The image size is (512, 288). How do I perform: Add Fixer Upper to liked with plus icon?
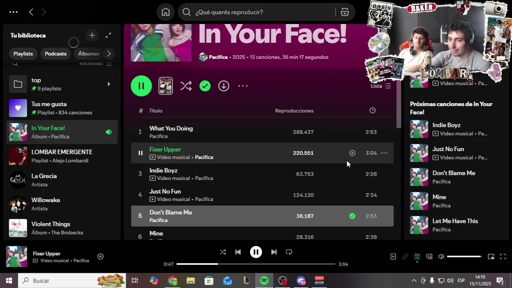tap(352, 153)
